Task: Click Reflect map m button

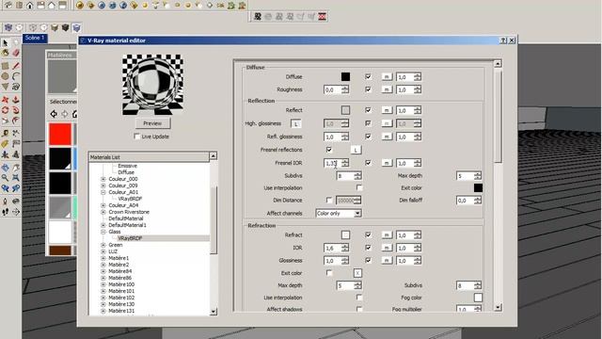Action: pos(387,110)
